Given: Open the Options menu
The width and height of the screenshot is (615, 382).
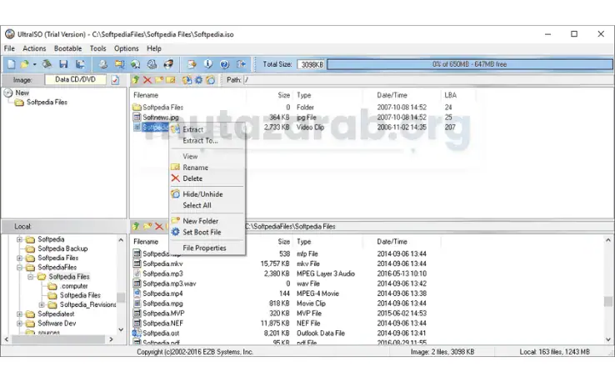Looking at the screenshot, I should click(127, 48).
